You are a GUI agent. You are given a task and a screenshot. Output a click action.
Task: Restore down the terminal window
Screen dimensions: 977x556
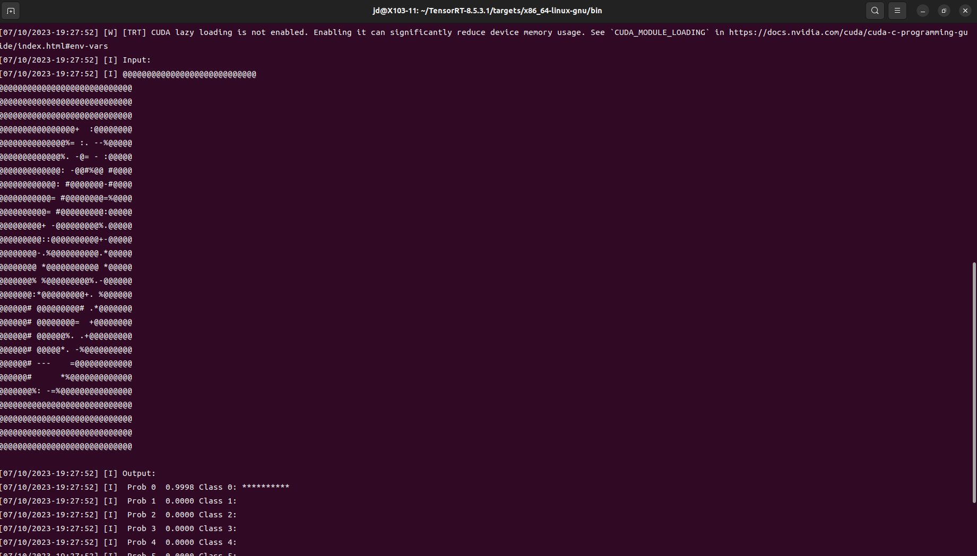[944, 11]
